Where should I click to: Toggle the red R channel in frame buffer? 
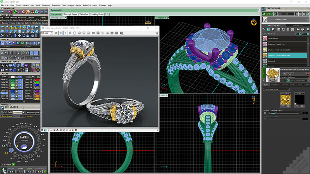(x=61, y=33)
